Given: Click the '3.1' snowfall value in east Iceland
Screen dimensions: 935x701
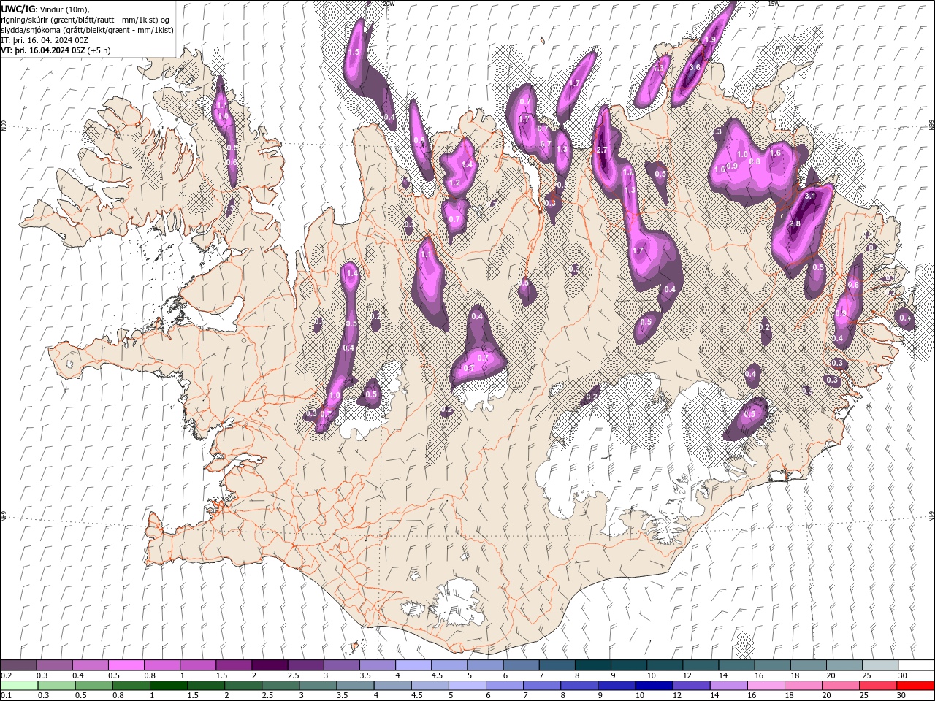Looking at the screenshot, I should [x=809, y=196].
